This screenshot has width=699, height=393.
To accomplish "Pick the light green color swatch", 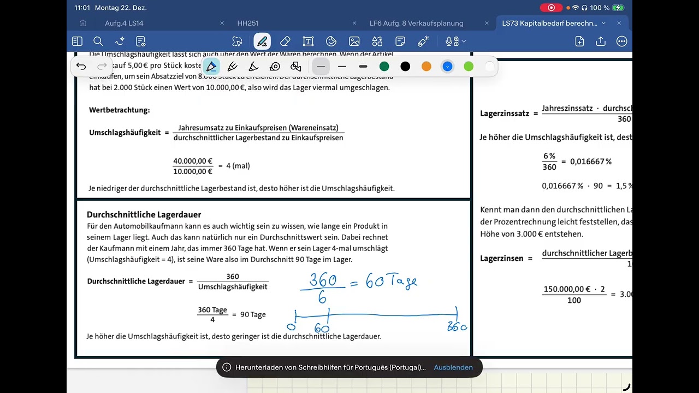I will (x=469, y=67).
